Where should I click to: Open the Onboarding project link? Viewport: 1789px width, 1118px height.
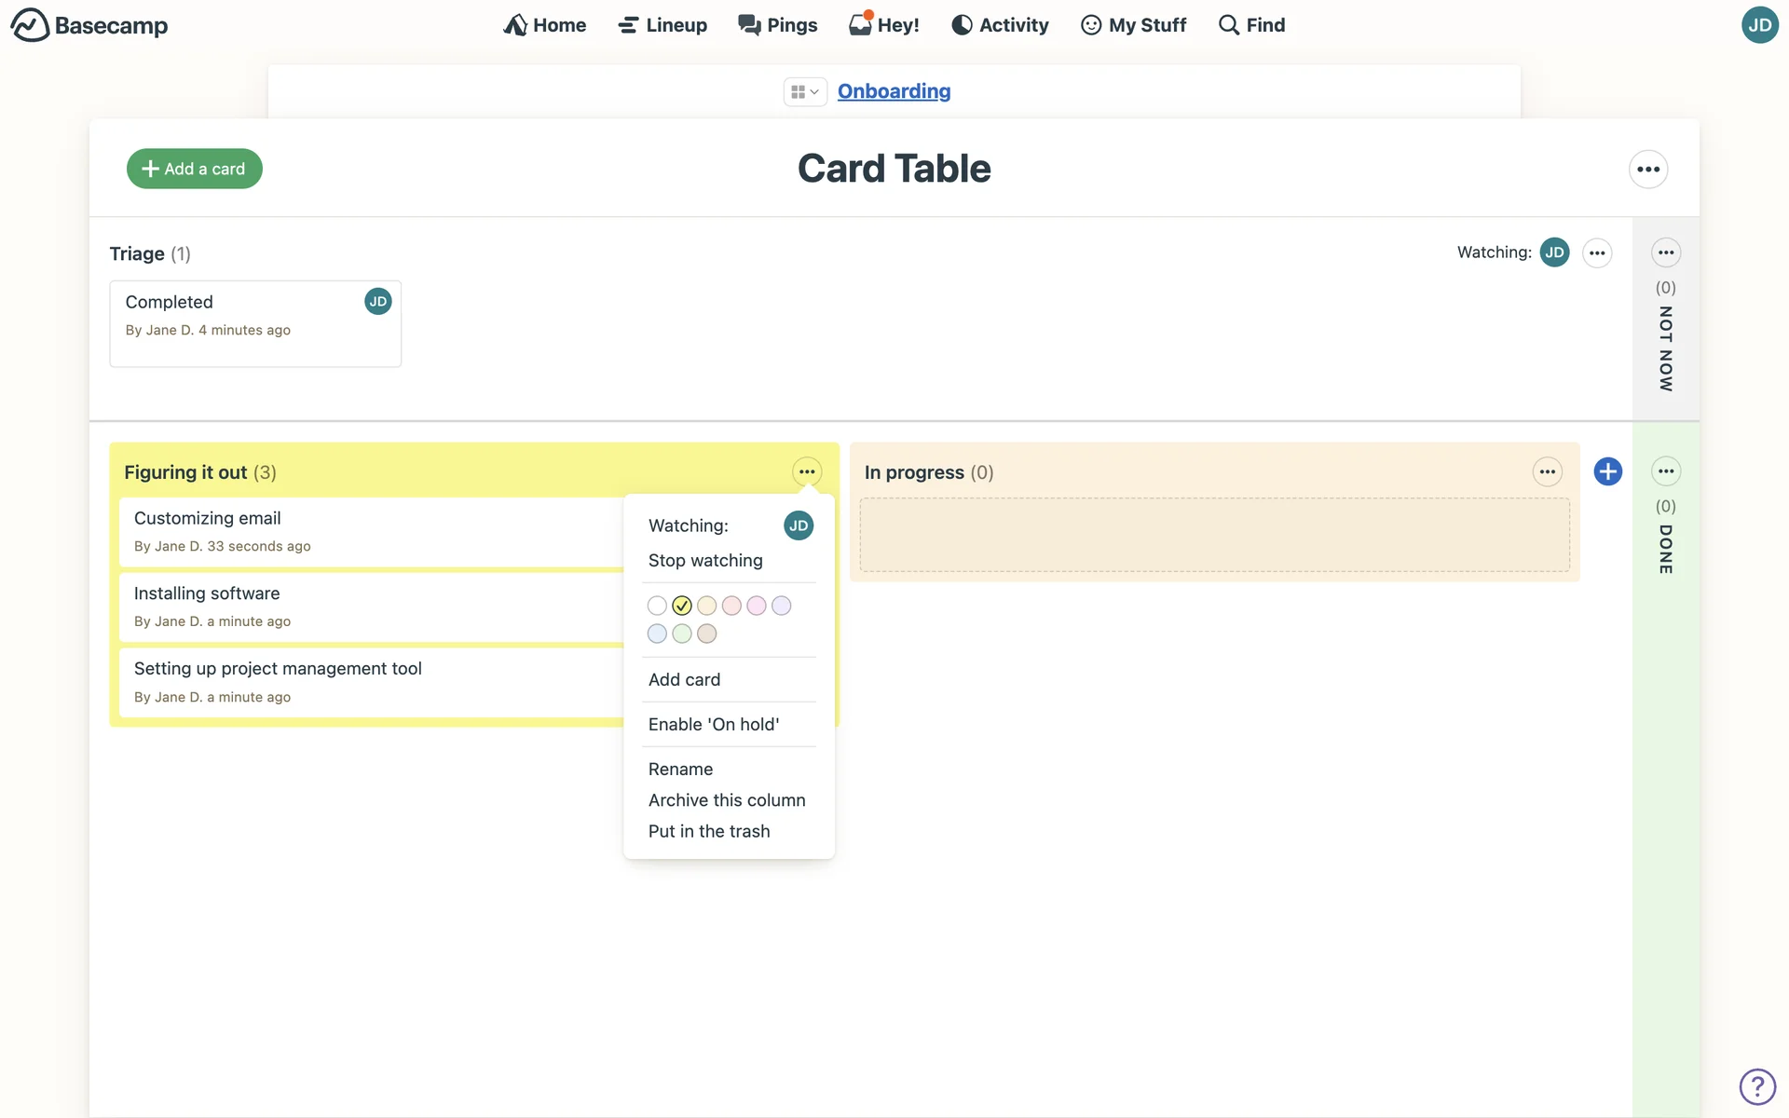point(894,91)
